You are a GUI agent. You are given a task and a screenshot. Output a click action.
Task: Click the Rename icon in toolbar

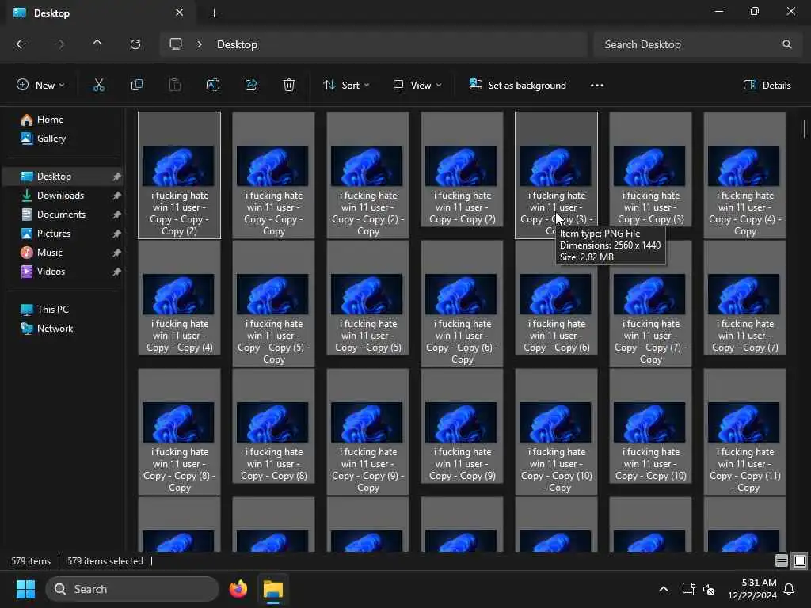pyautogui.click(x=212, y=85)
